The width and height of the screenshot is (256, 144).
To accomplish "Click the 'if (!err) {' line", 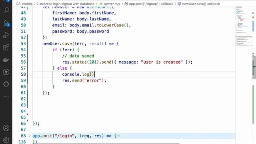I will [66, 50].
